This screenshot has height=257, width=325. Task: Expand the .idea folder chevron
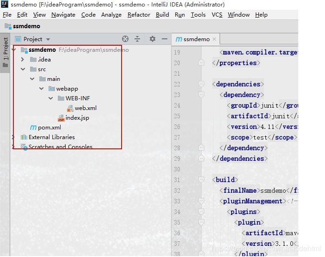pyautogui.click(x=22, y=60)
